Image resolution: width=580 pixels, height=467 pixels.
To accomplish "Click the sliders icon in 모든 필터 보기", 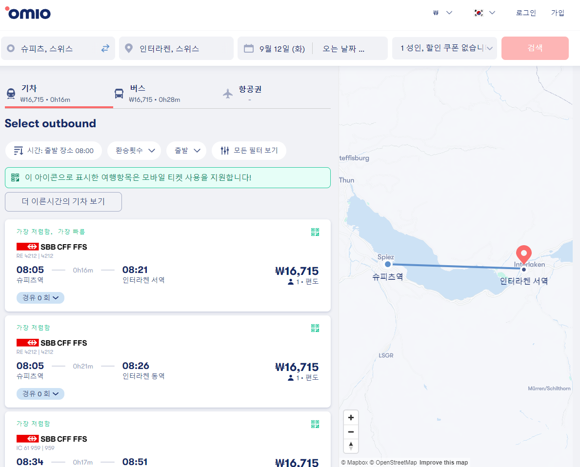I will (x=225, y=151).
